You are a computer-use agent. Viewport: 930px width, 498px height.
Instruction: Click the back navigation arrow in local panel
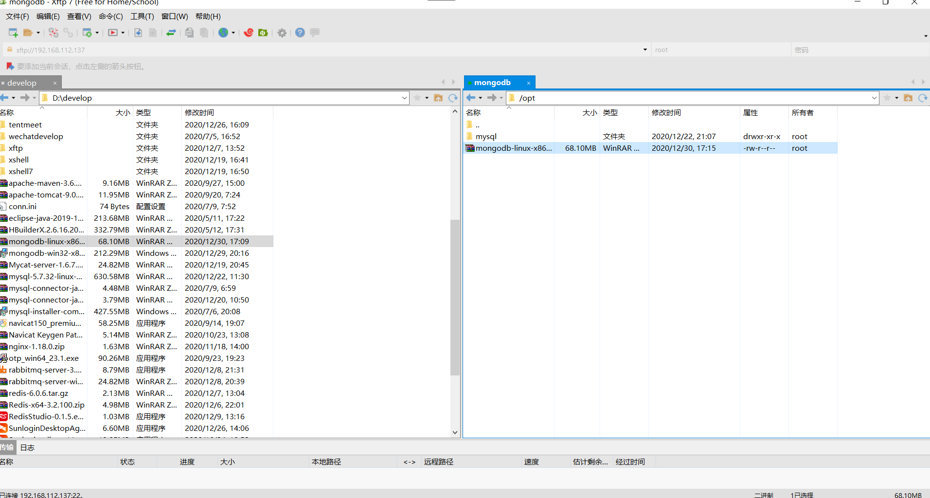[x=5, y=98]
